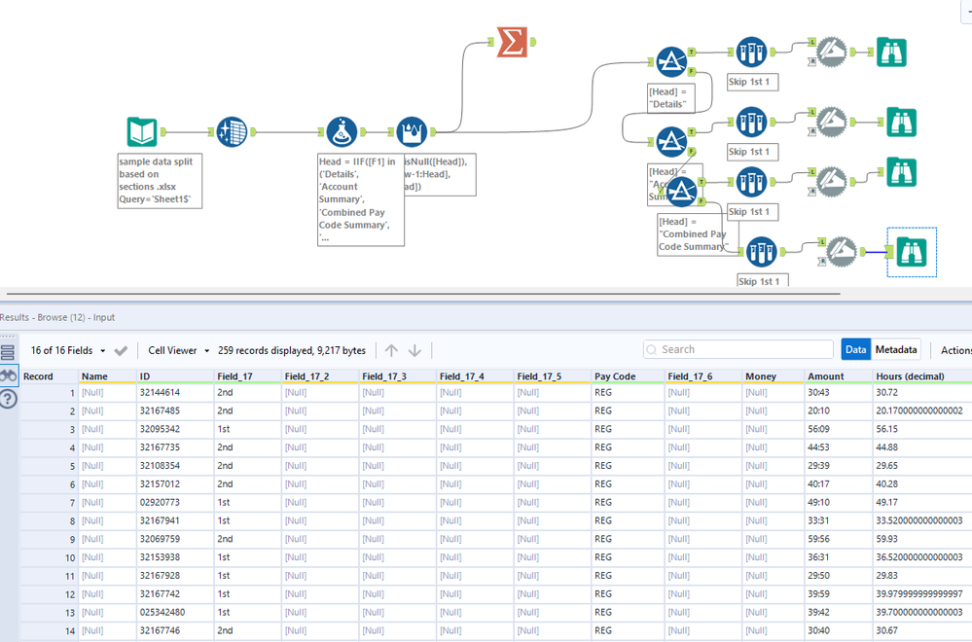Select the topmost Skip 1st 1 Sample tool
This screenshot has width=972, height=642.
tap(751, 53)
